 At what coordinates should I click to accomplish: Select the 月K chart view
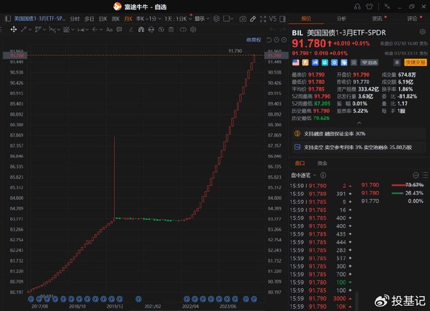pyautogui.click(x=128, y=18)
